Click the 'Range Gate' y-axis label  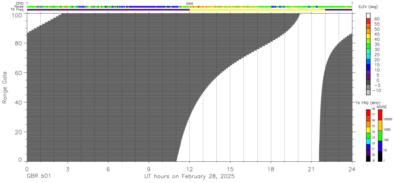click(x=5, y=87)
